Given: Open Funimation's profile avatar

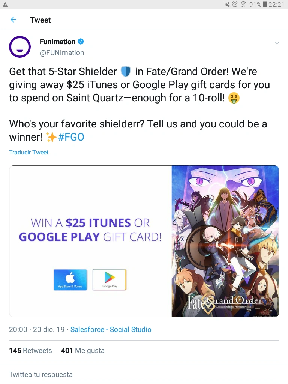Looking at the screenshot, I should 20,47.
